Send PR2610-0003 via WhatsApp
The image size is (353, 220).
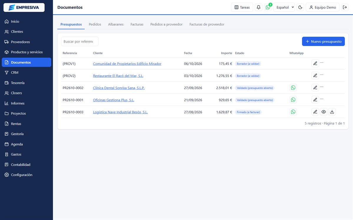pos(293,112)
